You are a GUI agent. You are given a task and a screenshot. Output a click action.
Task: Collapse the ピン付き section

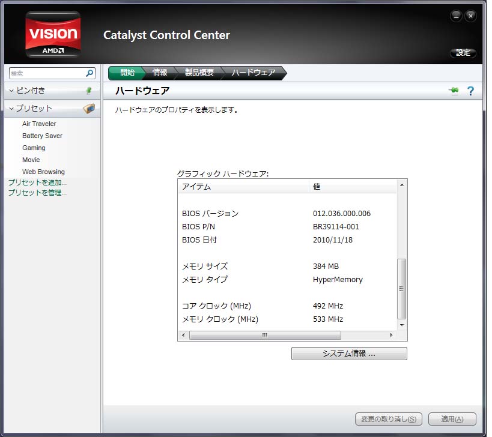click(x=11, y=91)
